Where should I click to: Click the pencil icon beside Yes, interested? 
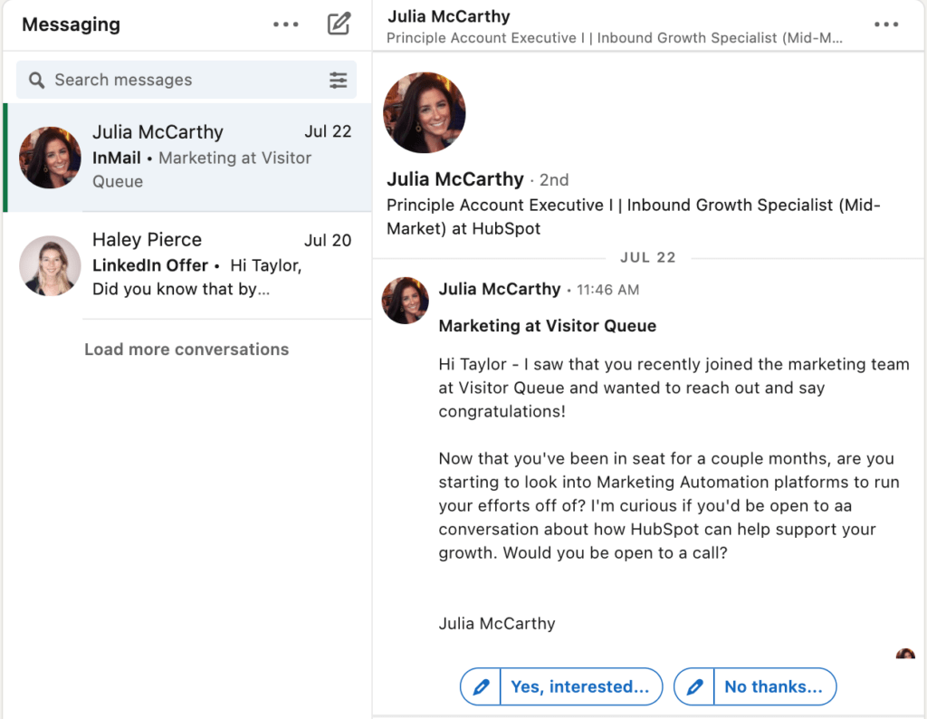pos(481,686)
